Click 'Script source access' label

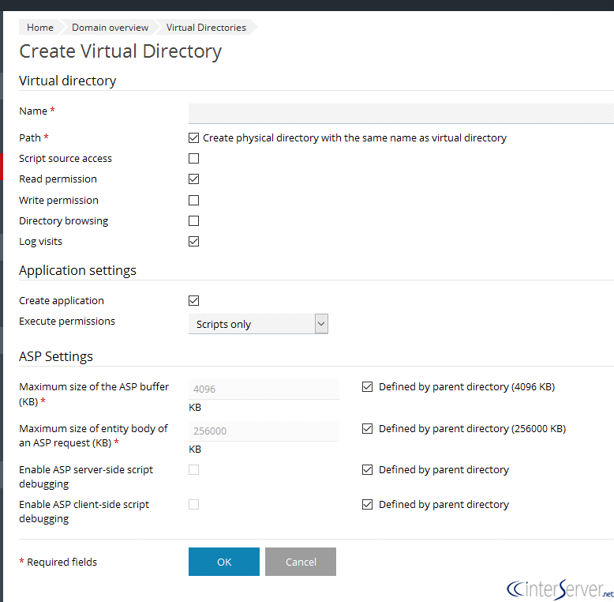pyautogui.click(x=66, y=158)
